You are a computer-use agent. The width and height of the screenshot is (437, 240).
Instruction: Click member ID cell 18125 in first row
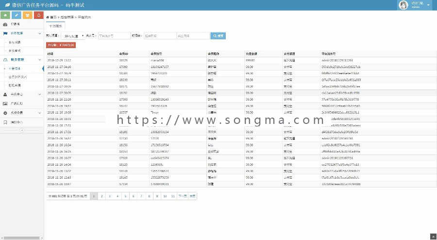click(x=123, y=60)
